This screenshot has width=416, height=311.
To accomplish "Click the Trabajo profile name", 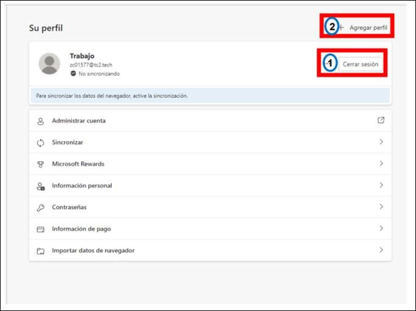I will pyautogui.click(x=81, y=56).
